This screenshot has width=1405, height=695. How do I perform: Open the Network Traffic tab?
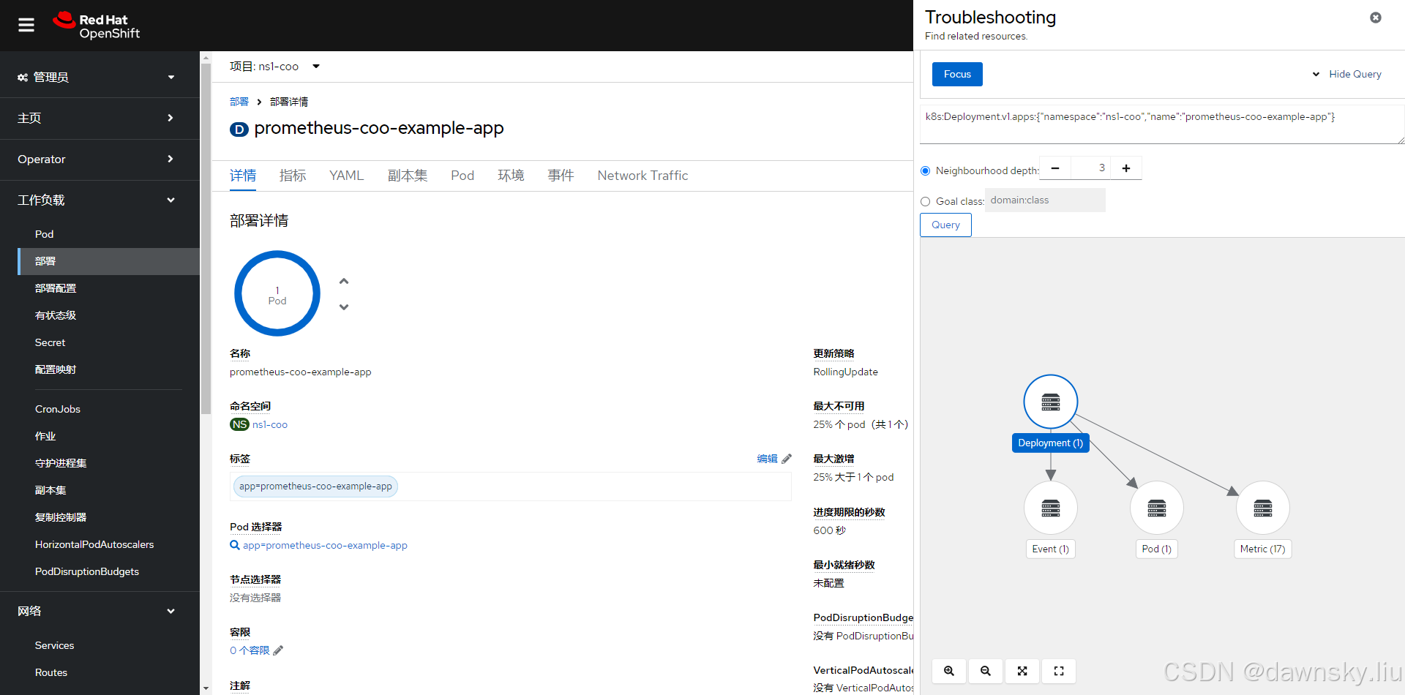pos(642,176)
